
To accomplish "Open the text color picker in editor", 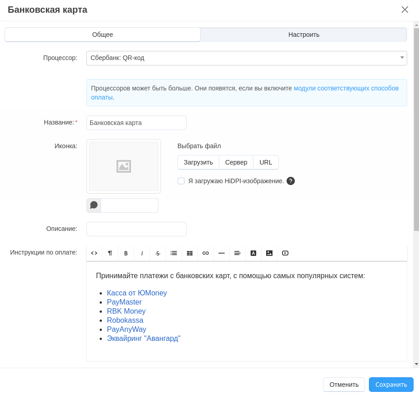I will pos(253,253).
